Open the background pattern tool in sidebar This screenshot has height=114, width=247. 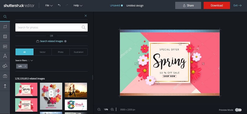click(5, 37)
